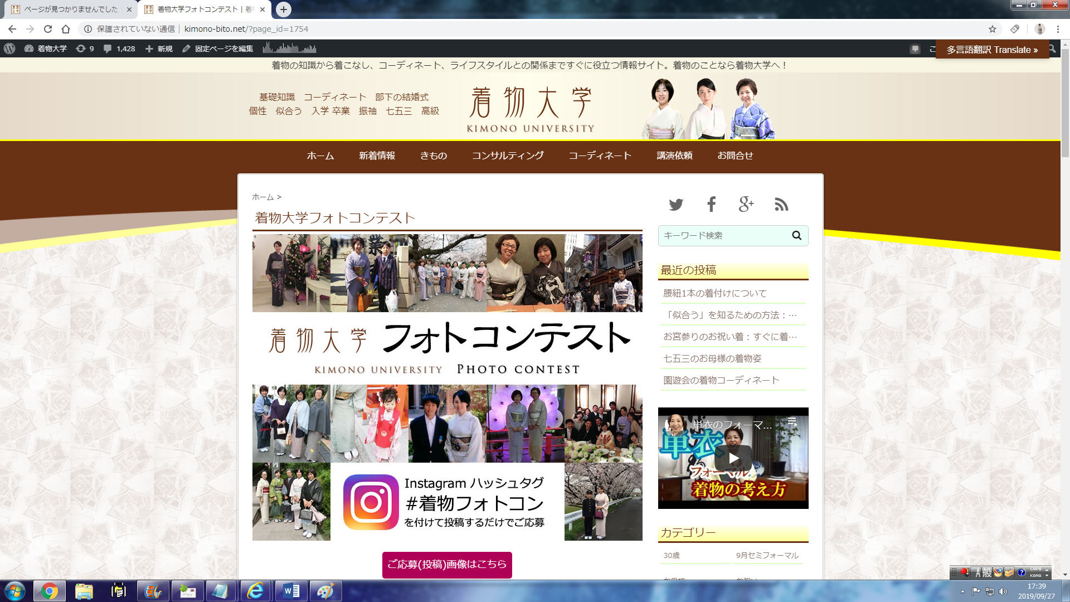Click the browser back arrow
This screenshot has height=602, width=1070.
(x=12, y=29)
